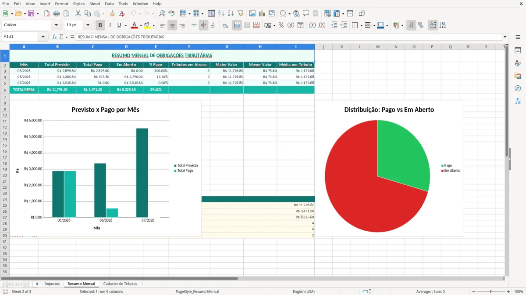526x295 pixels.
Task: Open the File menu
Action: [6, 3]
